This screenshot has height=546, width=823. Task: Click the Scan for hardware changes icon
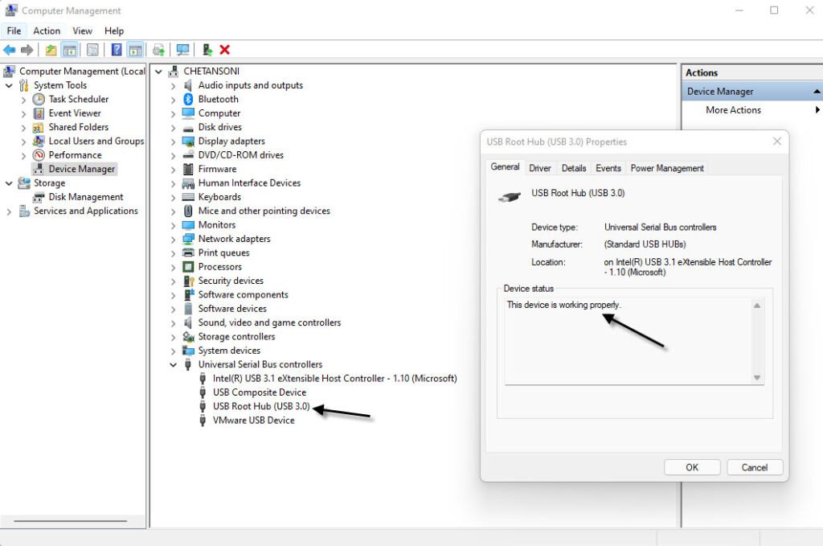pyautogui.click(x=184, y=49)
